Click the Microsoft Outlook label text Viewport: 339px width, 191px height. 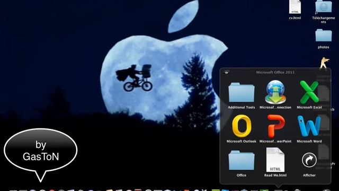[x=242, y=142]
